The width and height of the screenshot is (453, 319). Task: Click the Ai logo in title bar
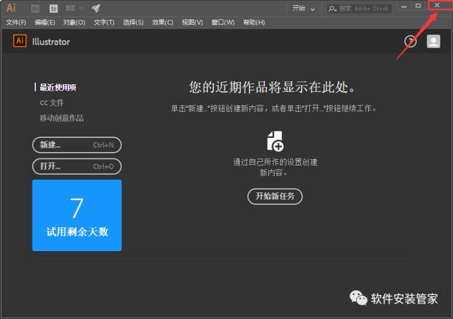pos(11,8)
